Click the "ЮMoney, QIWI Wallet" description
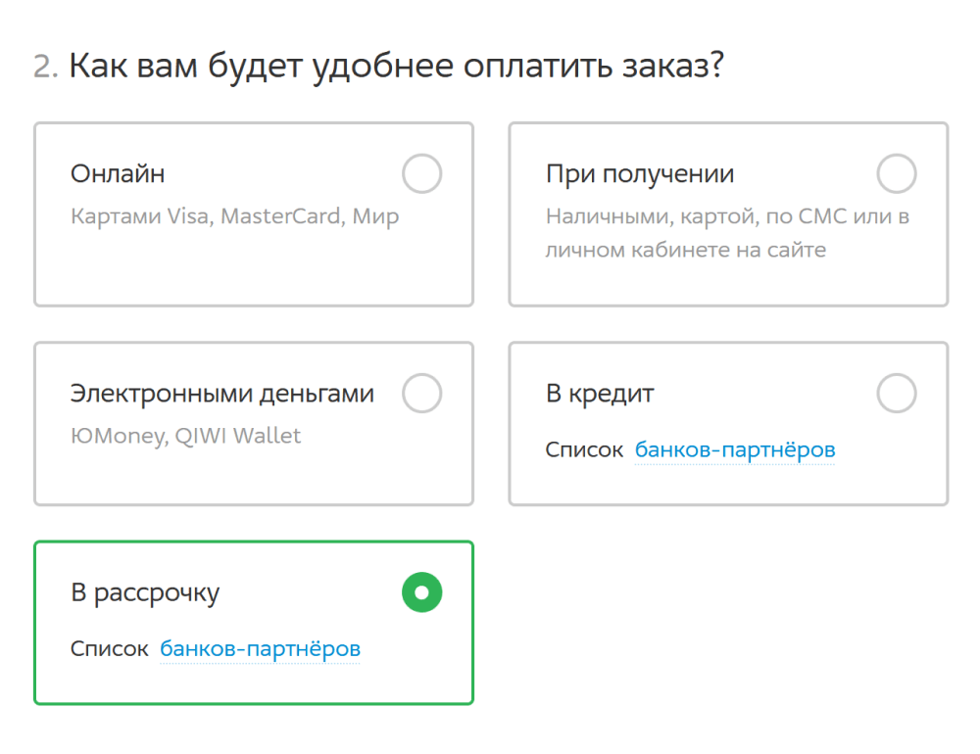980x754 pixels. point(185,436)
